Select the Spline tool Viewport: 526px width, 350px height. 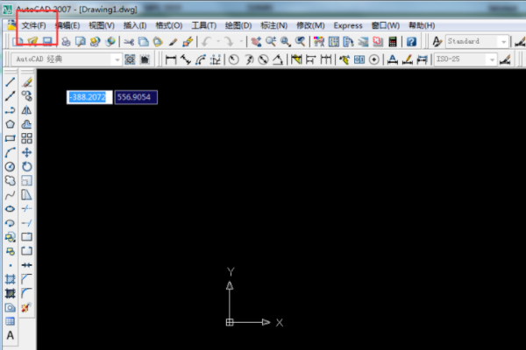pyautogui.click(x=10, y=194)
